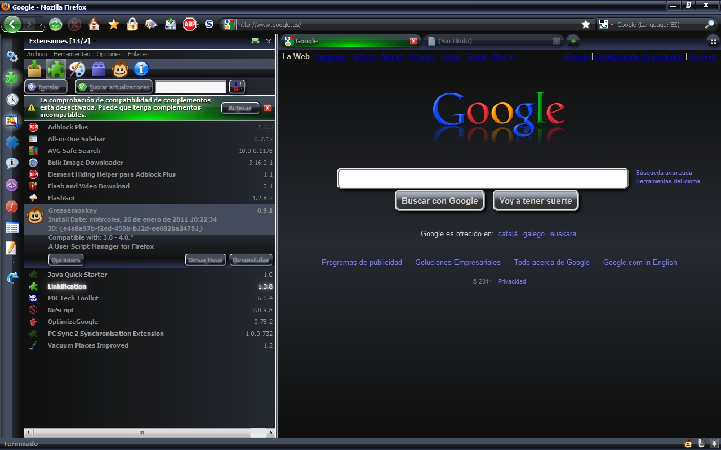
Task: Click Greasemonkey Opciones button
Action: [x=66, y=260]
